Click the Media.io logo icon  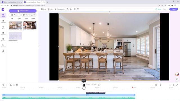point(3,10)
